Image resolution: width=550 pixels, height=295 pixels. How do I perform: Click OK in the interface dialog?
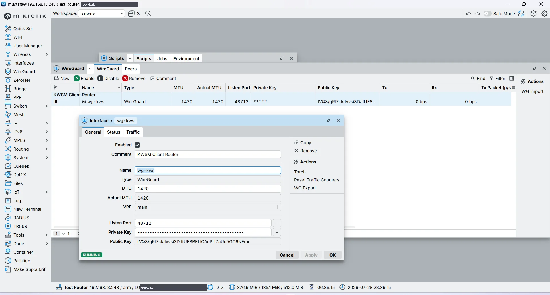[332, 255]
